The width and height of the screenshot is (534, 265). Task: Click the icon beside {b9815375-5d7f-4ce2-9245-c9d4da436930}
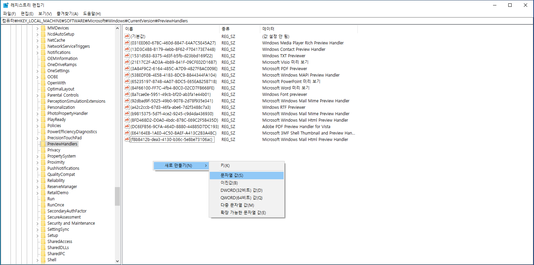click(x=127, y=114)
